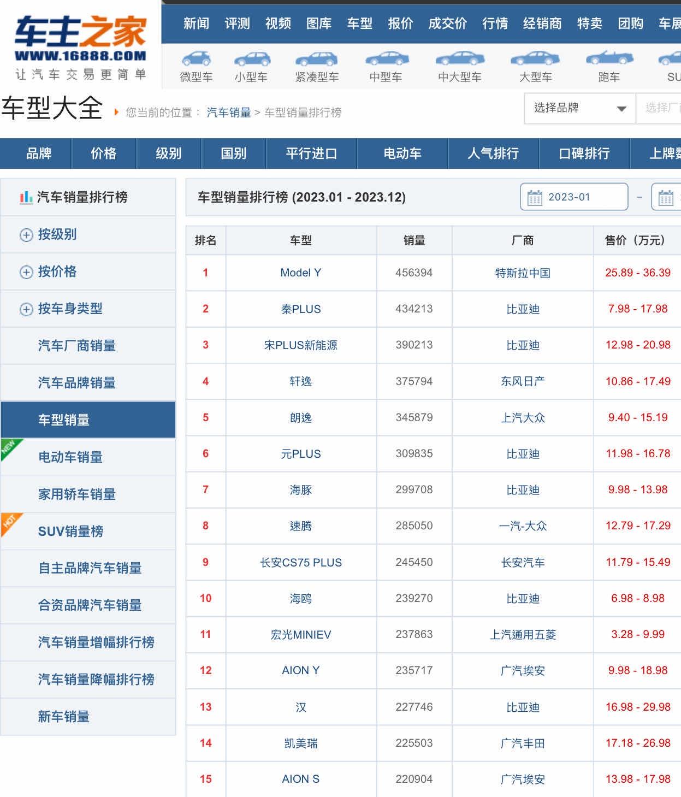Image resolution: width=681 pixels, height=797 pixels.
Task: Open the 选择品牌 dropdown
Action: pos(579,108)
